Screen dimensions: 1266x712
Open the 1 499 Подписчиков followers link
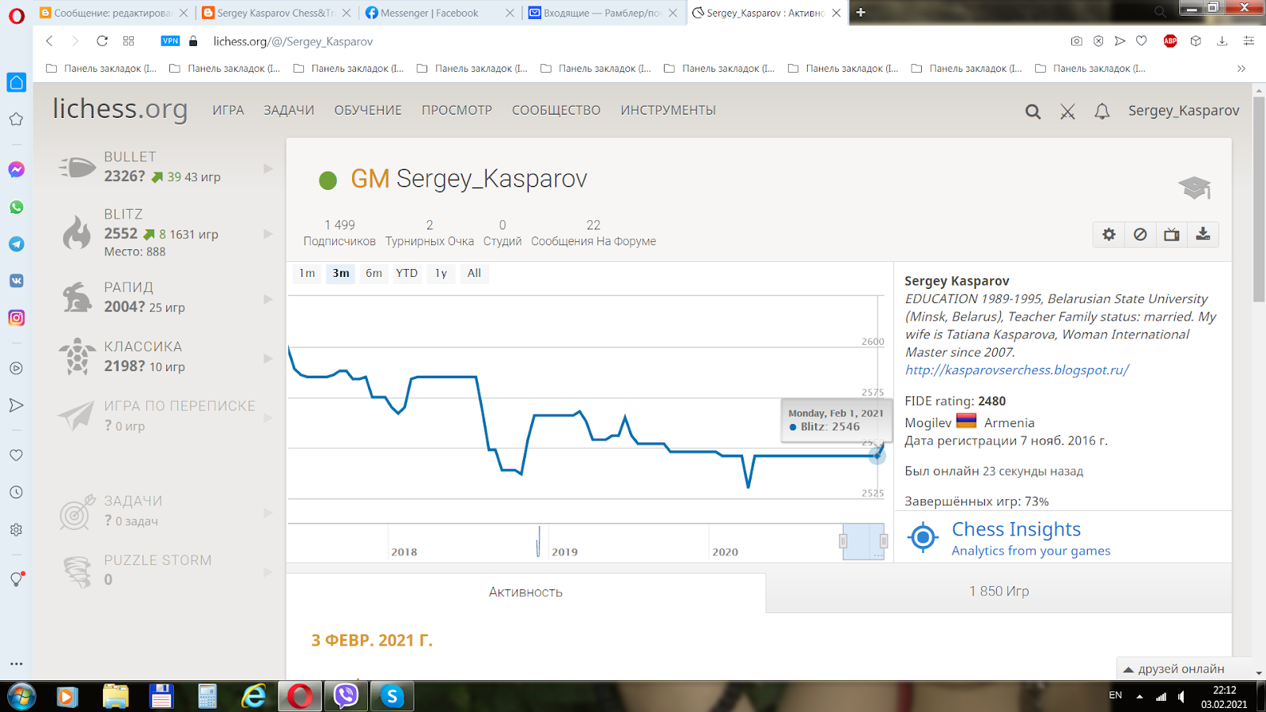click(x=339, y=233)
